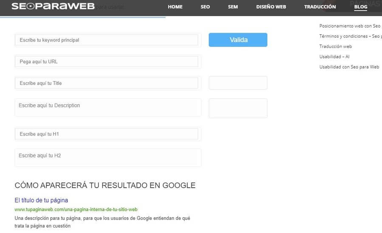The width and height of the screenshot is (382, 233).
Task: Click the result box beside Title field
Action: pos(238,83)
